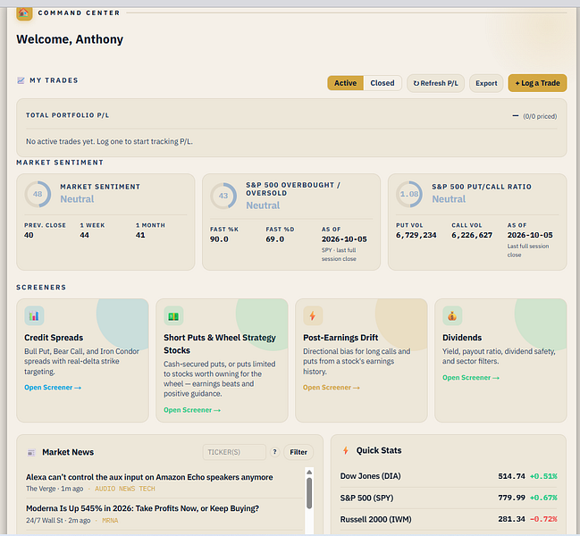
Task: Click the Fast %D 69.0 value
Action: tap(275, 239)
